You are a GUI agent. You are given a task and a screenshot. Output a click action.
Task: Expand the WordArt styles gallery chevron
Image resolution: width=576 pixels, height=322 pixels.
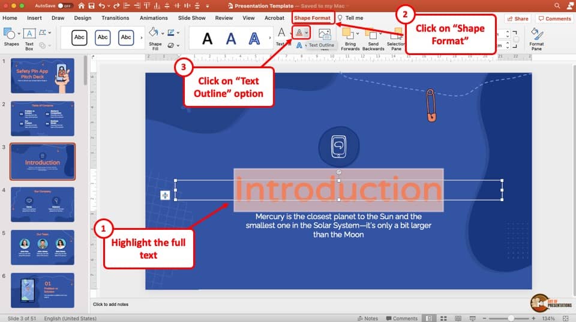point(270,38)
